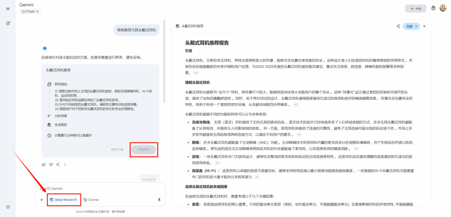
Task: Click the thumbs down icon on the response
Action: tap(51, 165)
